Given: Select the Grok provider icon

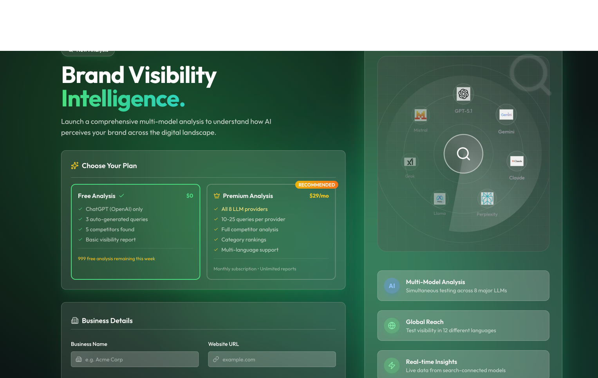Looking at the screenshot, I should [x=410, y=161].
